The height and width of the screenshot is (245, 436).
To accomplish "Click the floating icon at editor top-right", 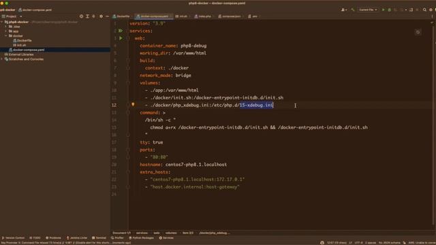I will (418, 32).
